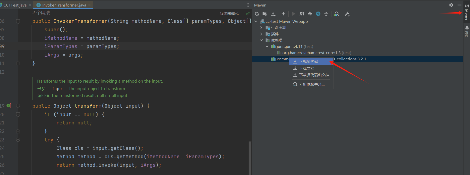Click the Add Maven Projects plus icon

283,14
